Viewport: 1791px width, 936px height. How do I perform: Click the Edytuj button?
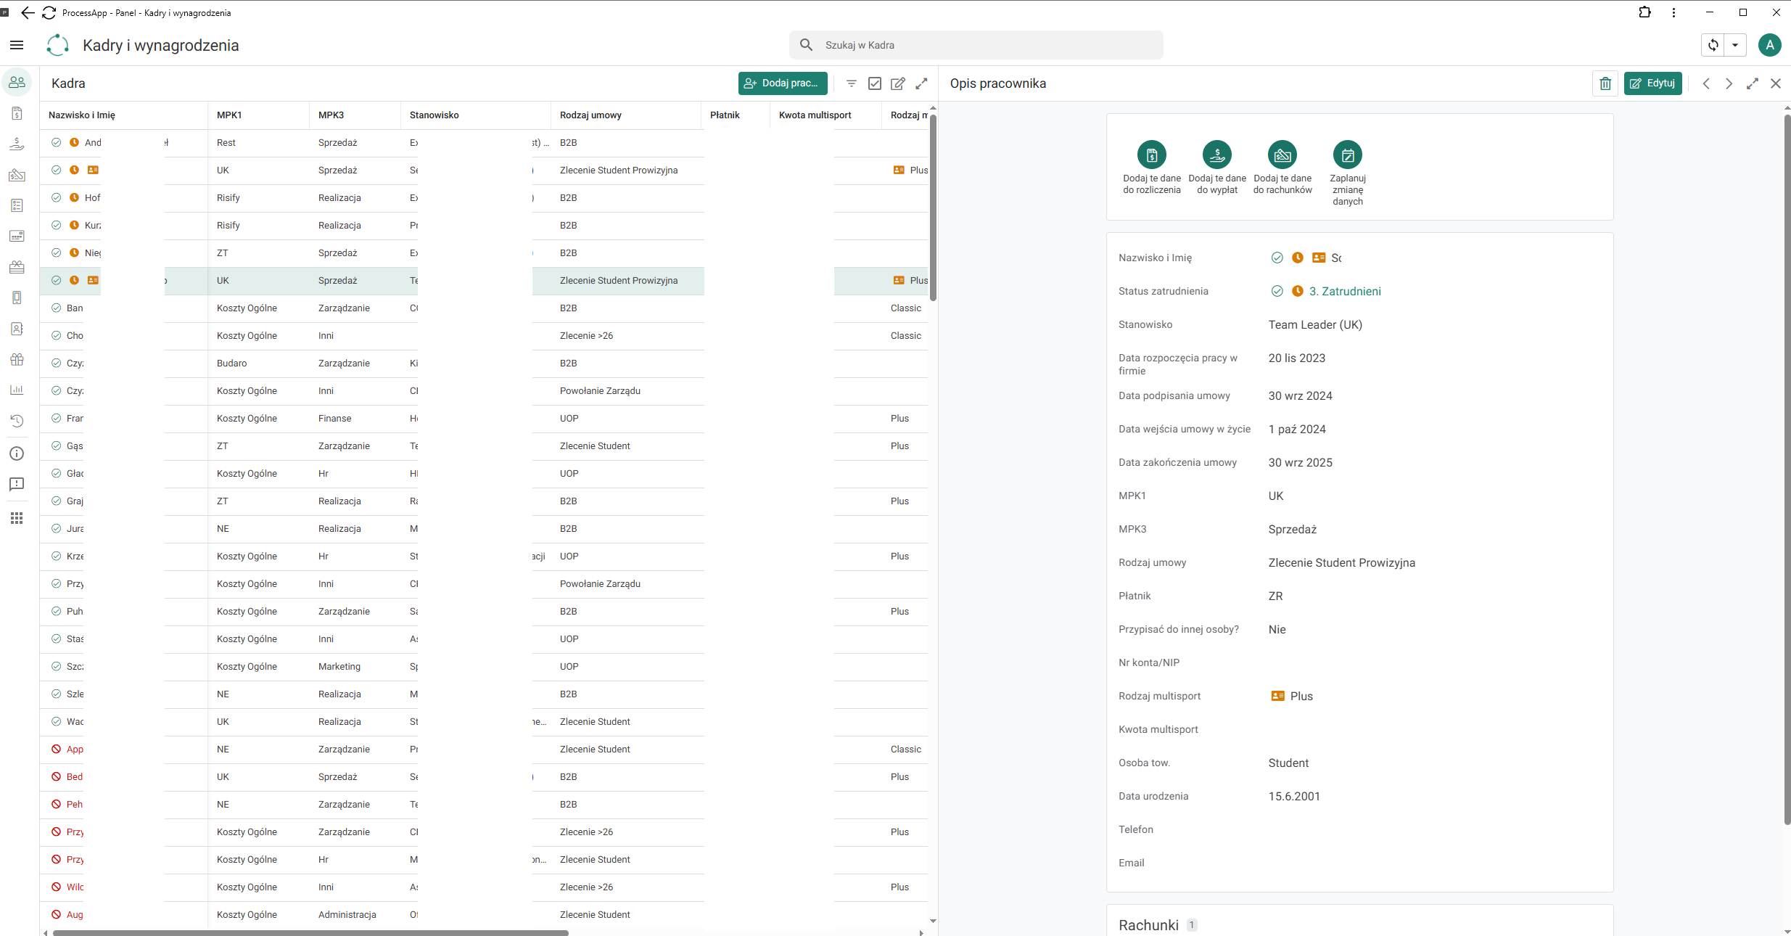[x=1652, y=83]
